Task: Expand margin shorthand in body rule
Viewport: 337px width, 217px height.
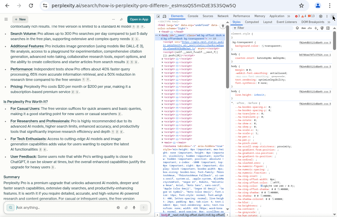Action: click(x=247, y=70)
